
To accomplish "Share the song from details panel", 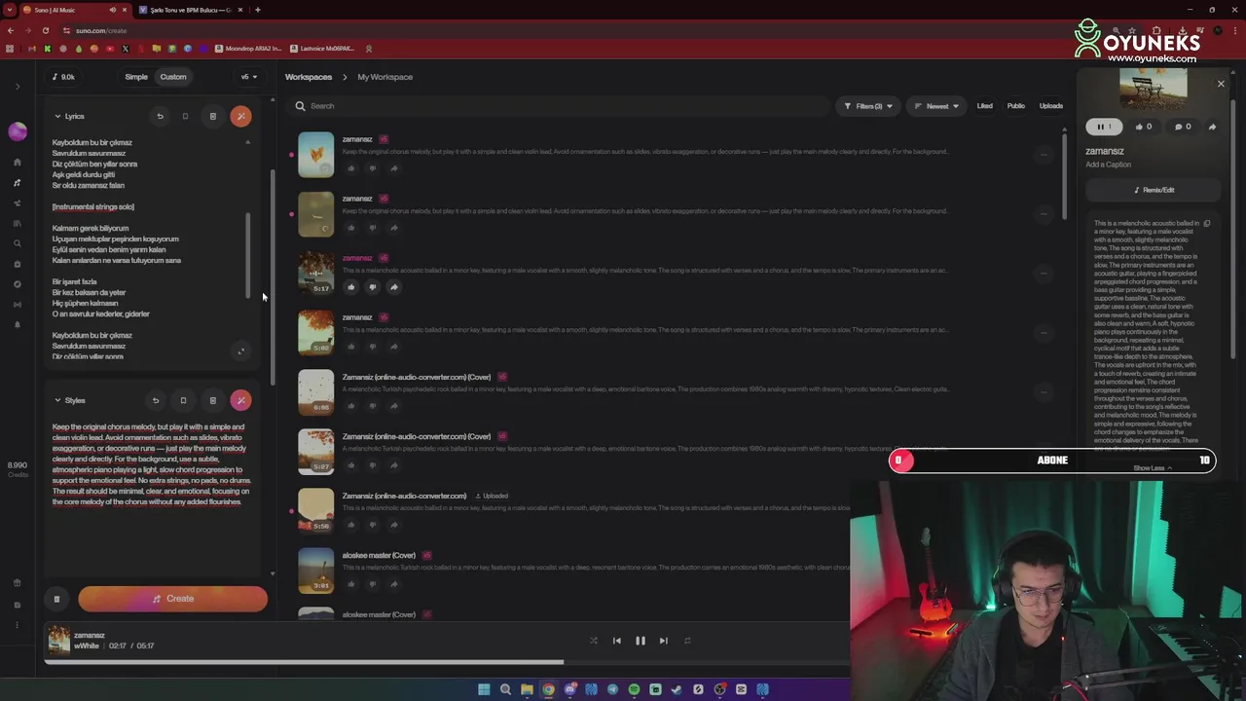I will tap(1212, 127).
